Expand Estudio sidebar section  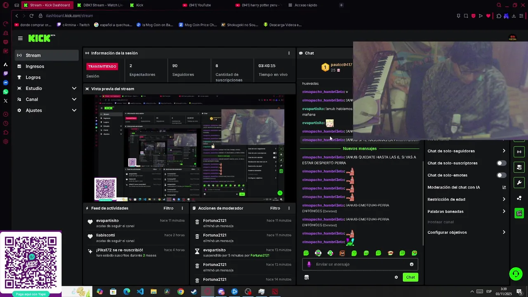click(74, 88)
